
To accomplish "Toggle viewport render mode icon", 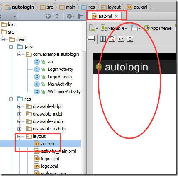I will coord(103,39).
